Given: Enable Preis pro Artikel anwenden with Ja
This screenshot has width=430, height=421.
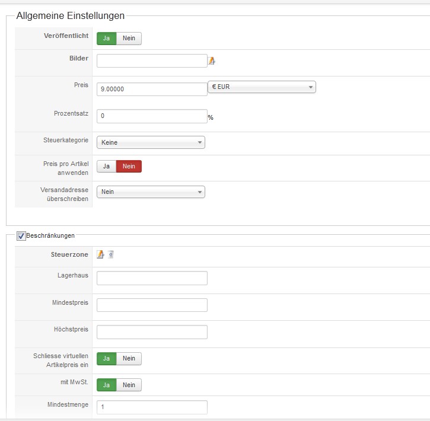Looking at the screenshot, I should pyautogui.click(x=107, y=166).
